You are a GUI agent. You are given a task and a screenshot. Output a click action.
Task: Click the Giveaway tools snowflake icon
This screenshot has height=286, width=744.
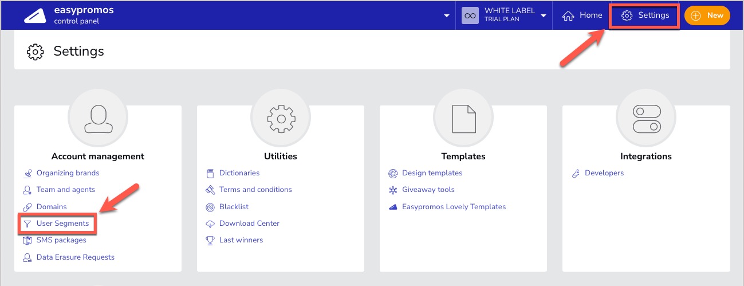coord(393,190)
